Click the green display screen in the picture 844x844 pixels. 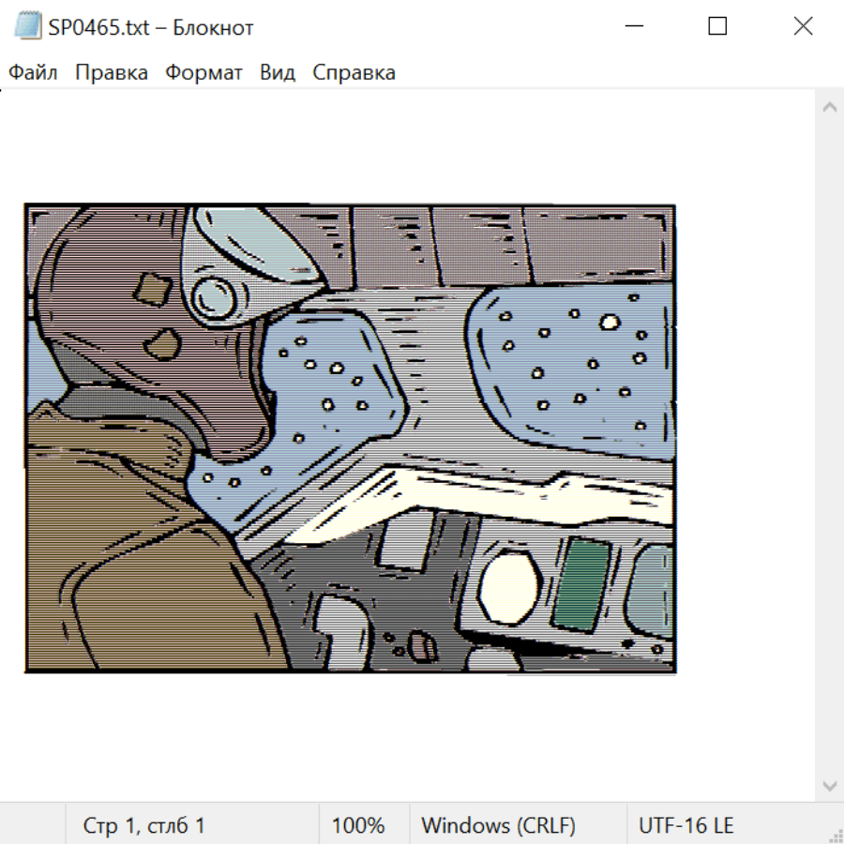[x=579, y=585]
